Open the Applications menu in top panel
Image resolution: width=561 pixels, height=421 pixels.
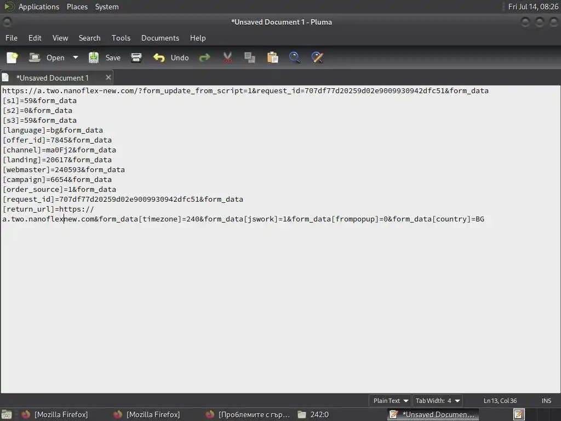coord(39,7)
